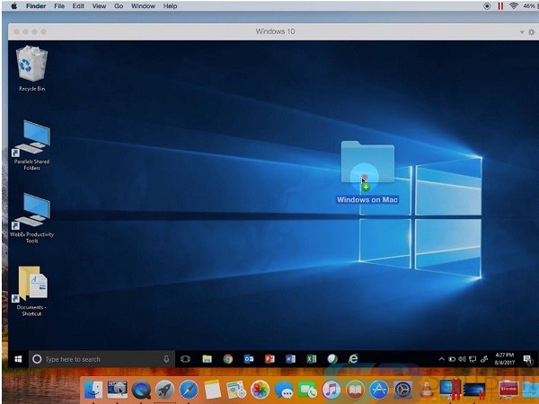The image size is (539, 404).
Task: Click the green globe icon in taskbar
Action: click(332, 359)
